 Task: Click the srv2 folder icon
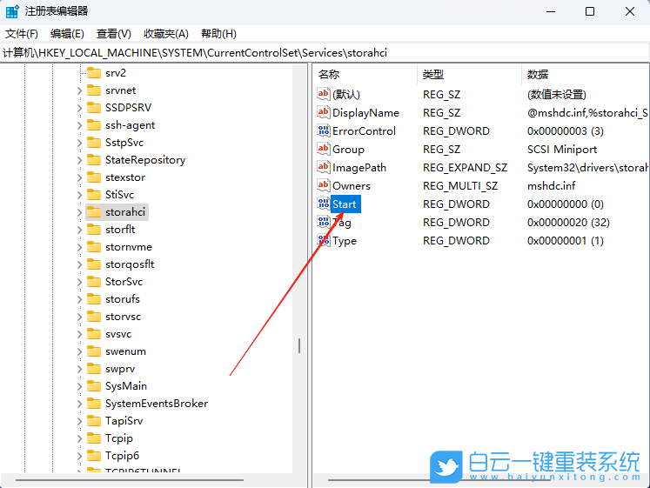tap(94, 73)
